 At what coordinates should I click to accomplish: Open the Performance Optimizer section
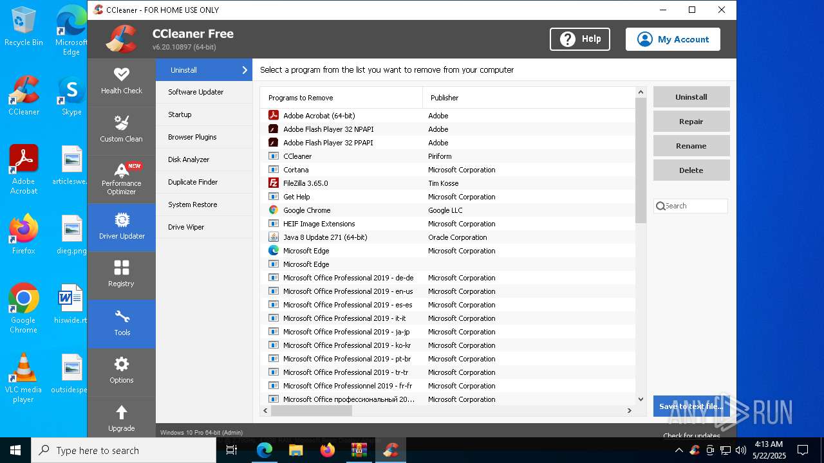tap(121, 179)
